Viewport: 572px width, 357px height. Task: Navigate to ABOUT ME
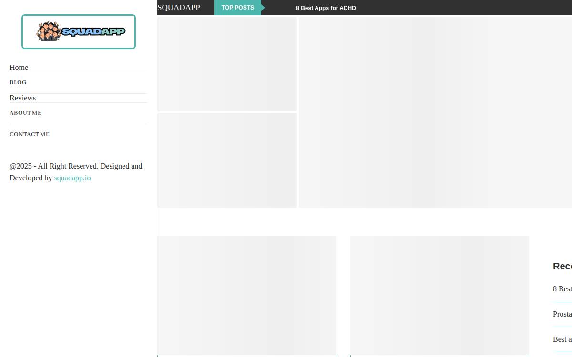tap(25, 113)
